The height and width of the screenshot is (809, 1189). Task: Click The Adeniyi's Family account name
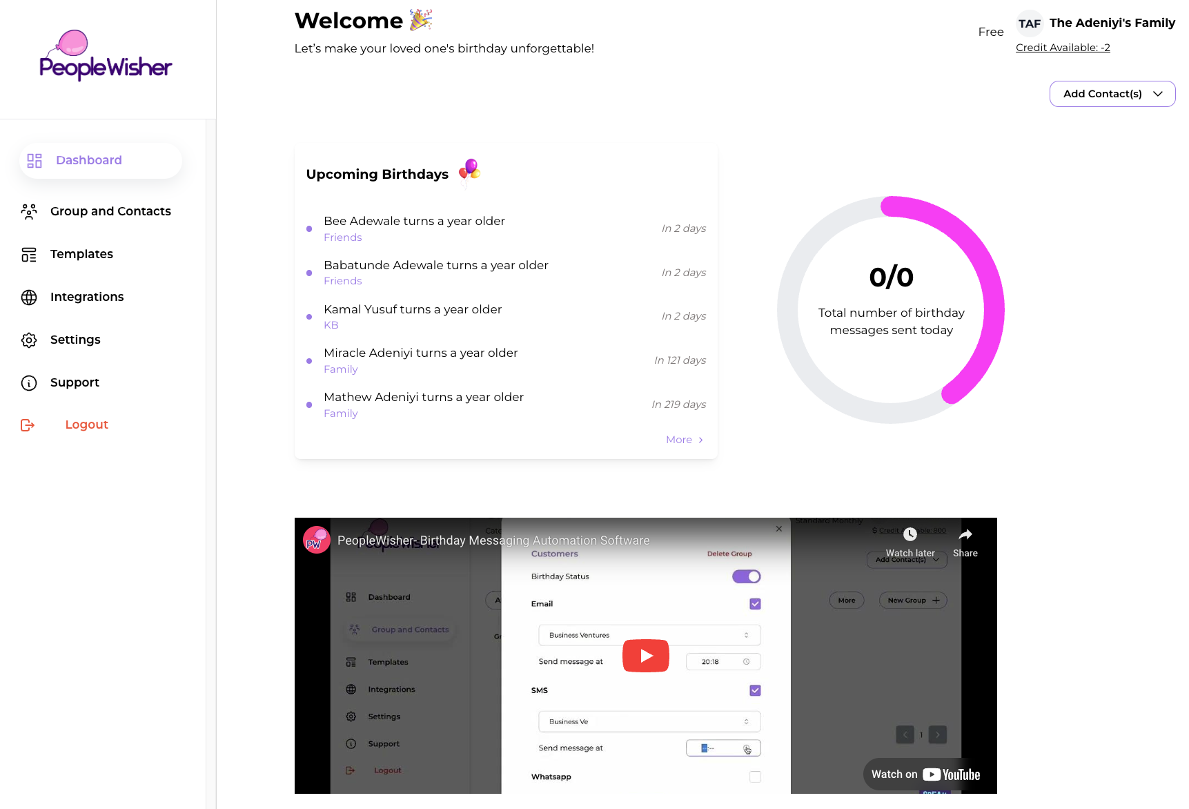pos(1112,23)
